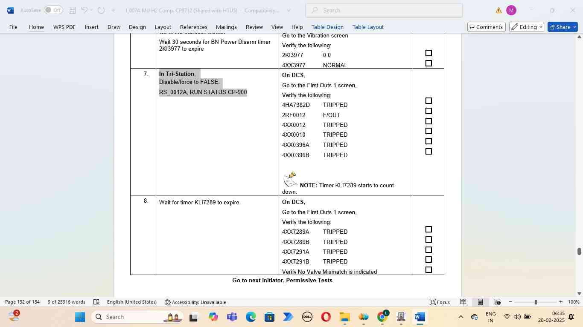The image size is (583, 327).
Task: Check the box for 4XX0012 TRIPPED
Action: 429,121
